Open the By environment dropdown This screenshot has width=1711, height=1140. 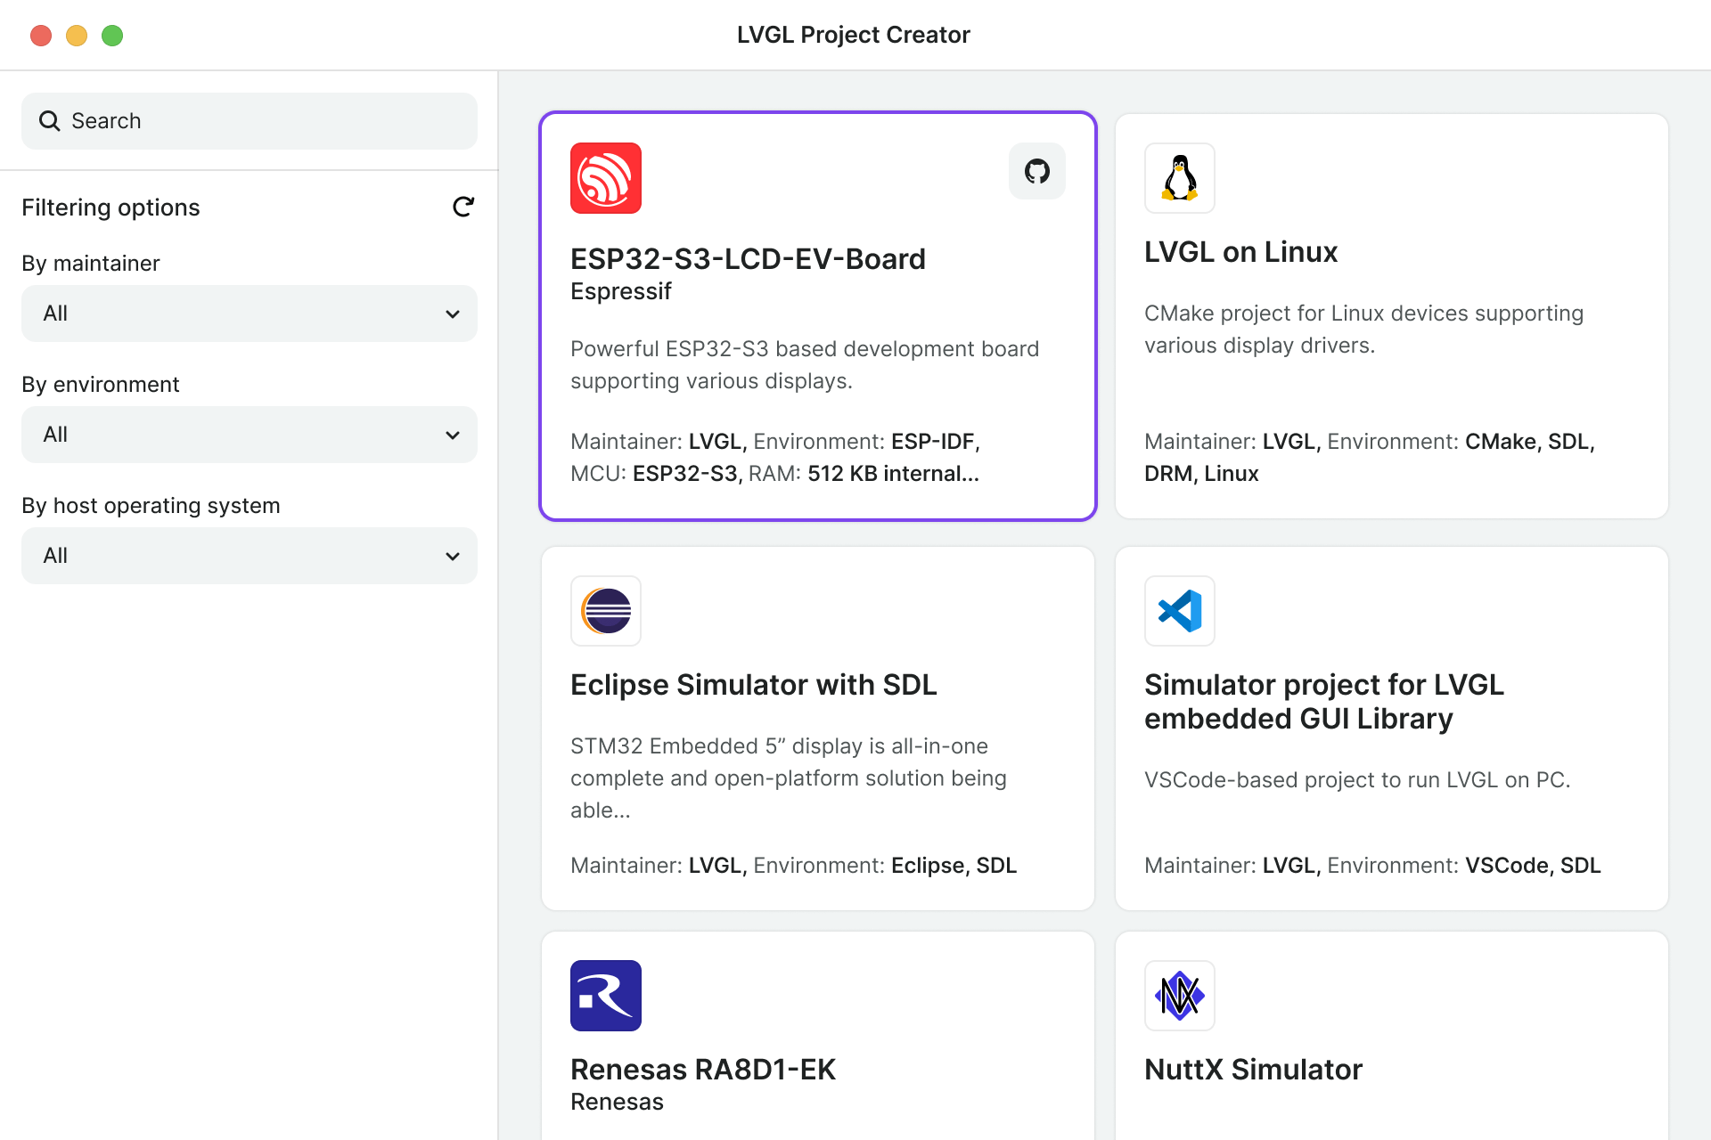coord(250,435)
